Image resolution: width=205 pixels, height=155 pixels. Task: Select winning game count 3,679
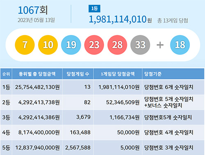[x=83, y=117]
